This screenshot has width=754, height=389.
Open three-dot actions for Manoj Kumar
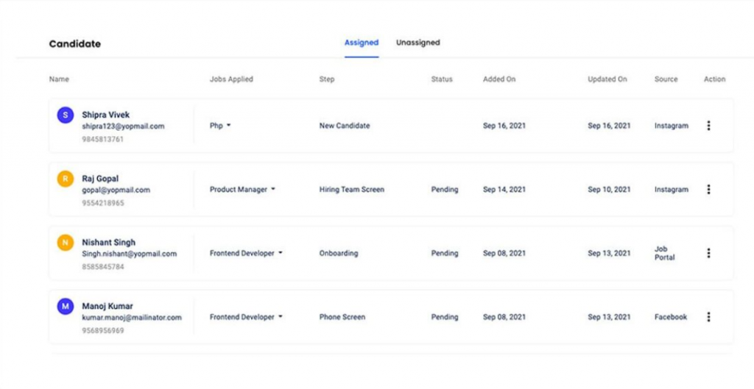708,317
